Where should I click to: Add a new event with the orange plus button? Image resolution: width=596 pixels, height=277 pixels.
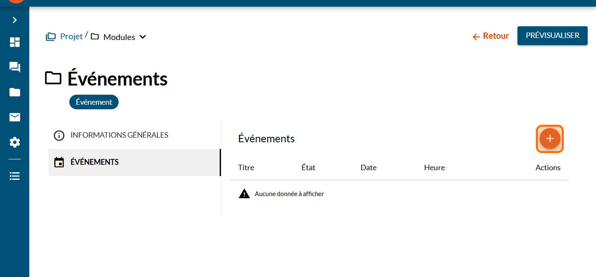coord(550,139)
